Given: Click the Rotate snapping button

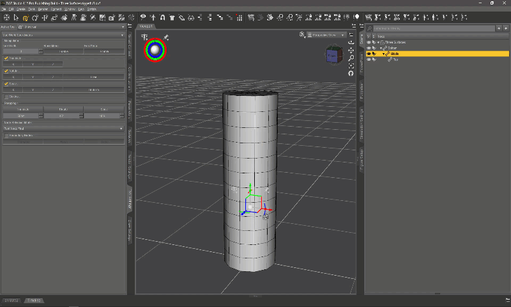Looking at the screenshot, I should pyautogui.click(x=63, y=109).
